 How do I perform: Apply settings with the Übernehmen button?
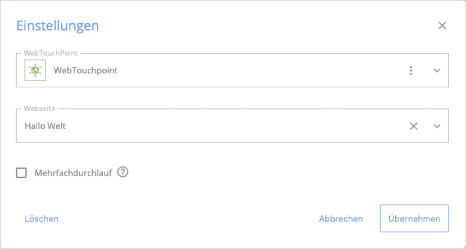[414, 218]
